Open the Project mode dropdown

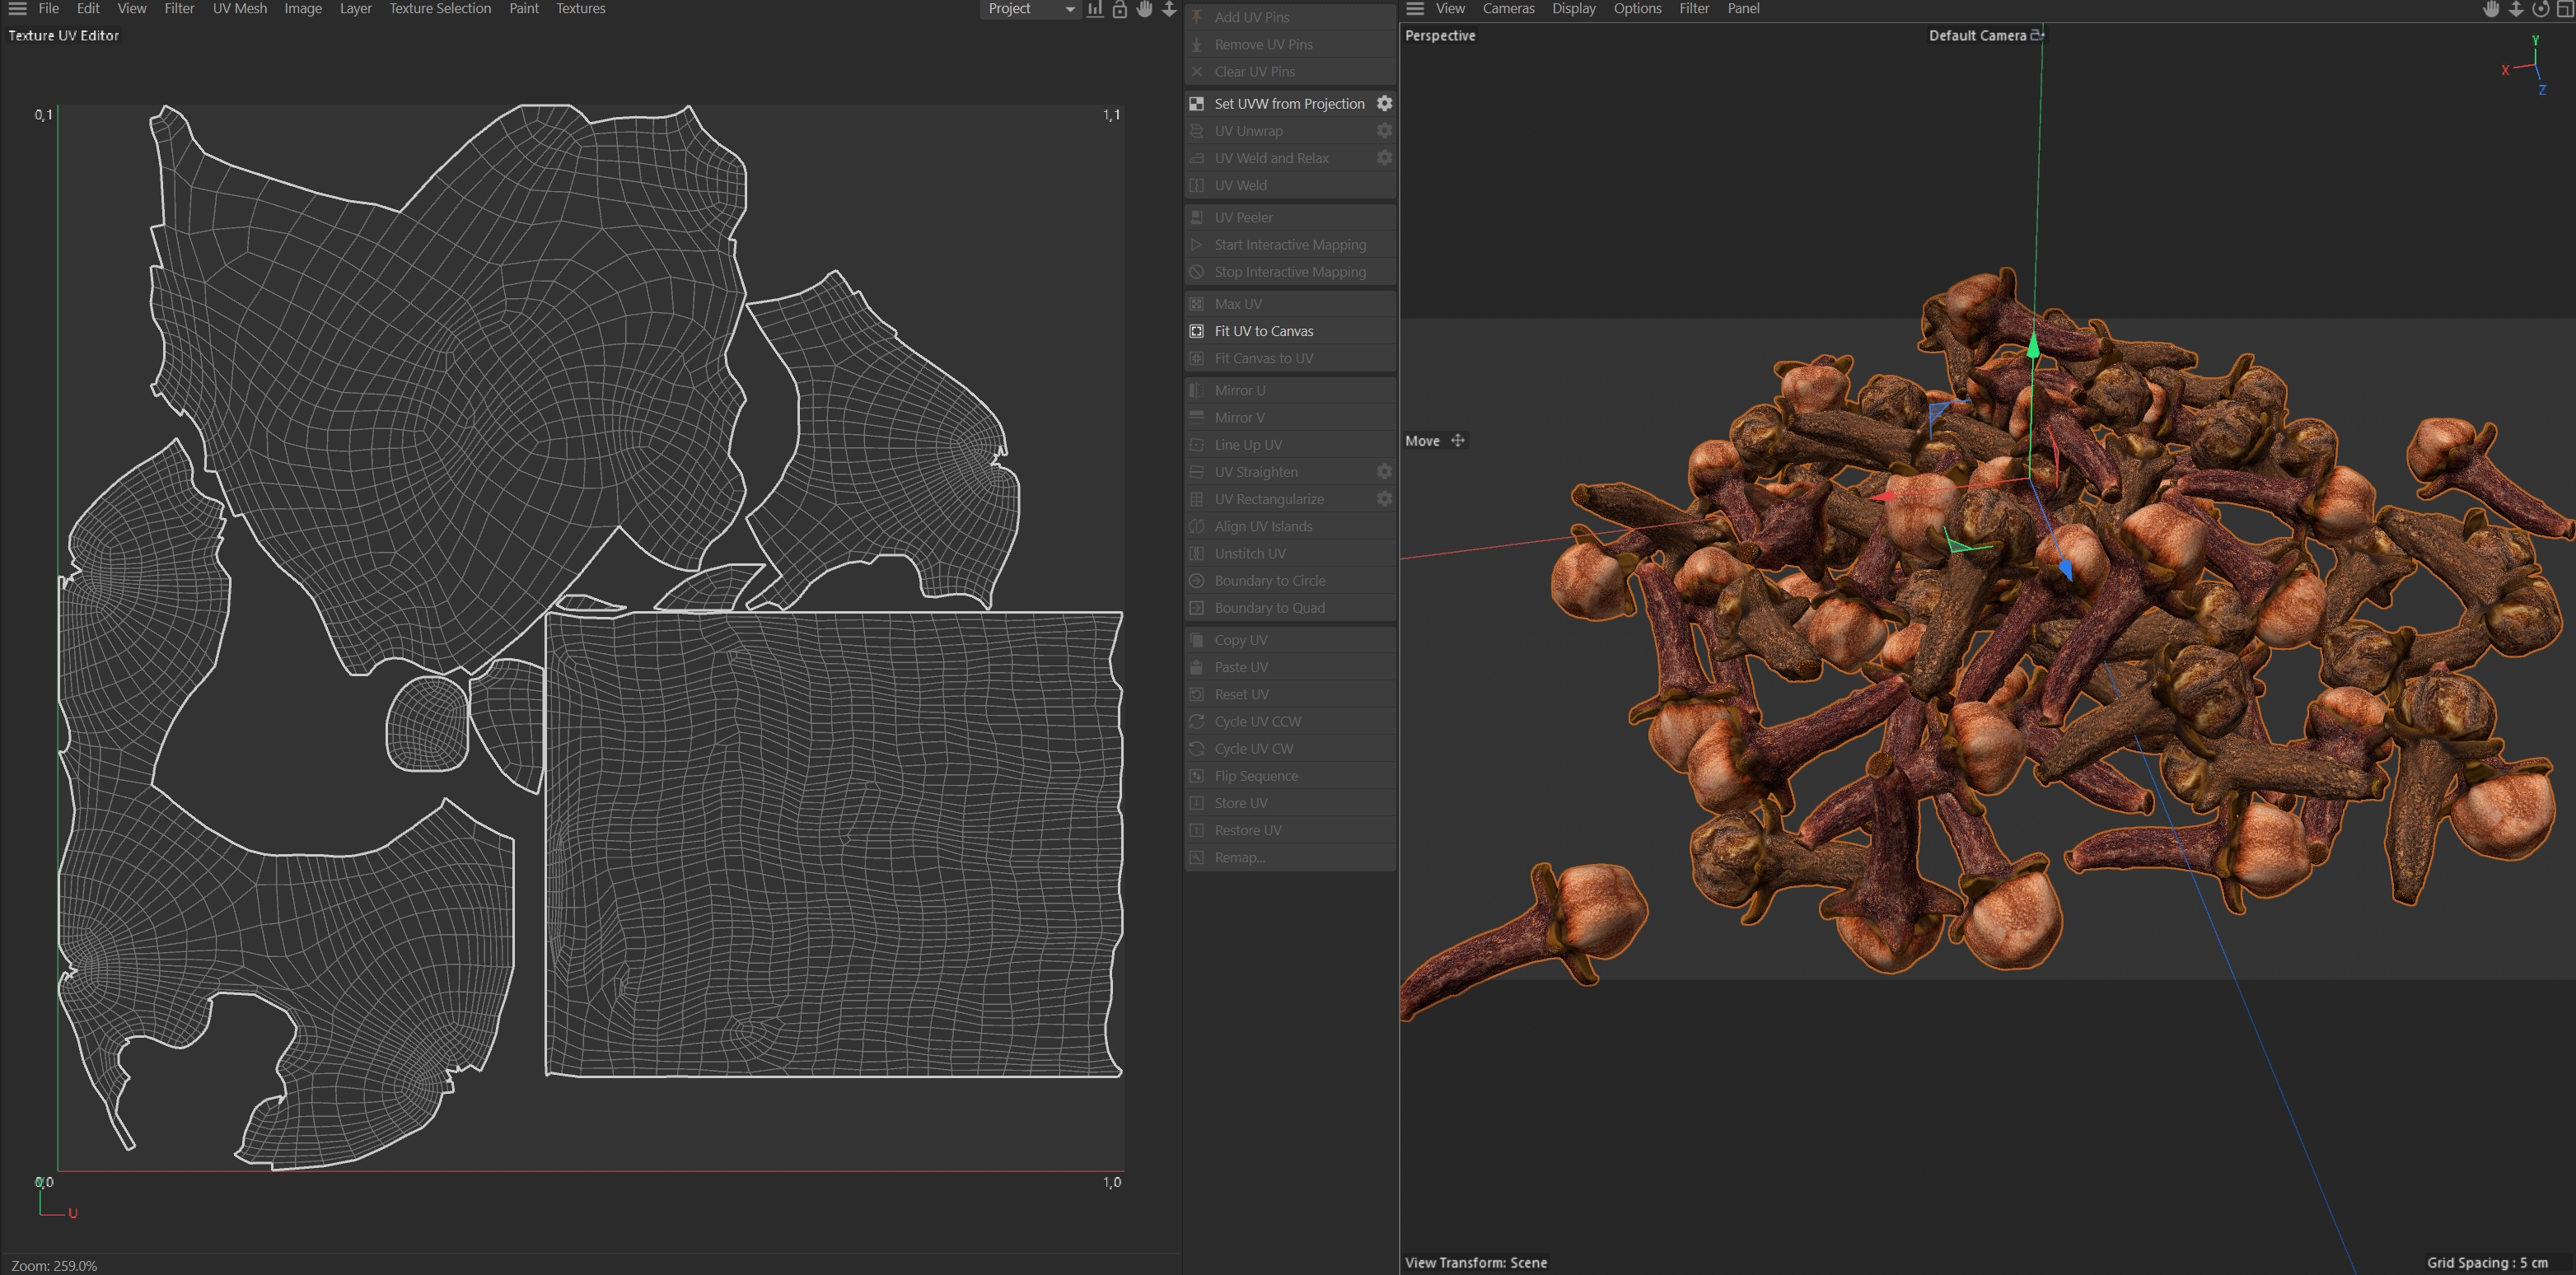point(1031,9)
